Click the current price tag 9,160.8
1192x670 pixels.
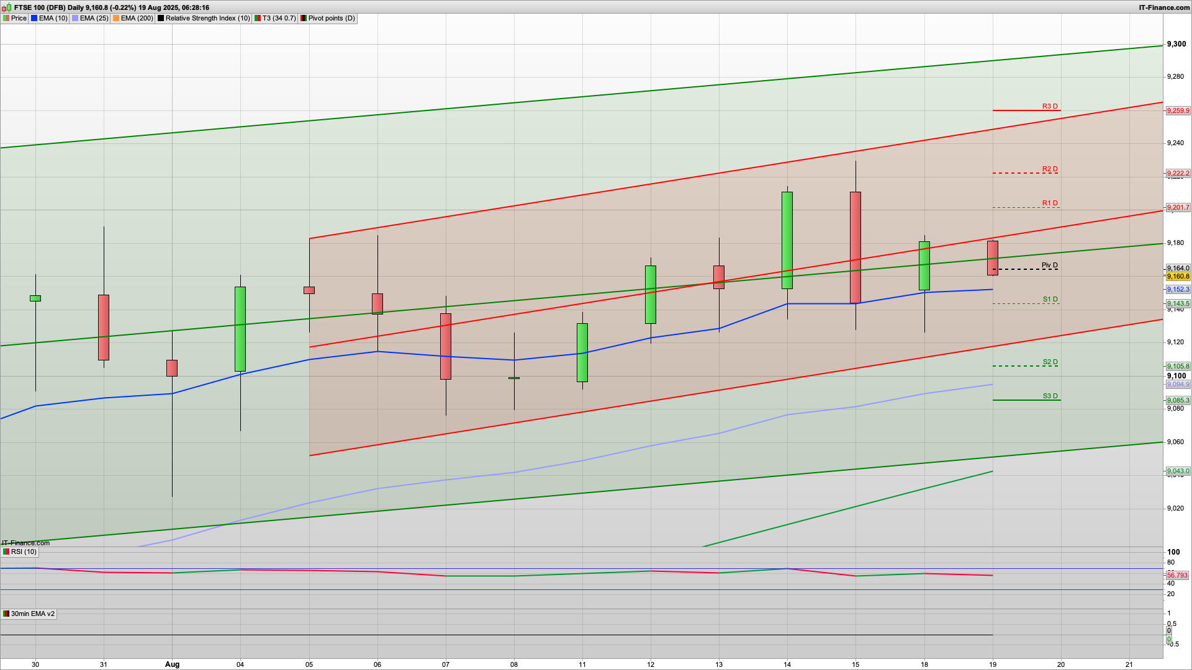point(1178,277)
